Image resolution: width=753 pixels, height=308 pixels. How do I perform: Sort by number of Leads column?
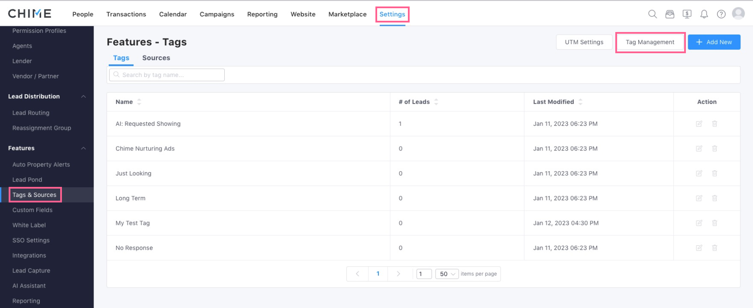(436, 102)
